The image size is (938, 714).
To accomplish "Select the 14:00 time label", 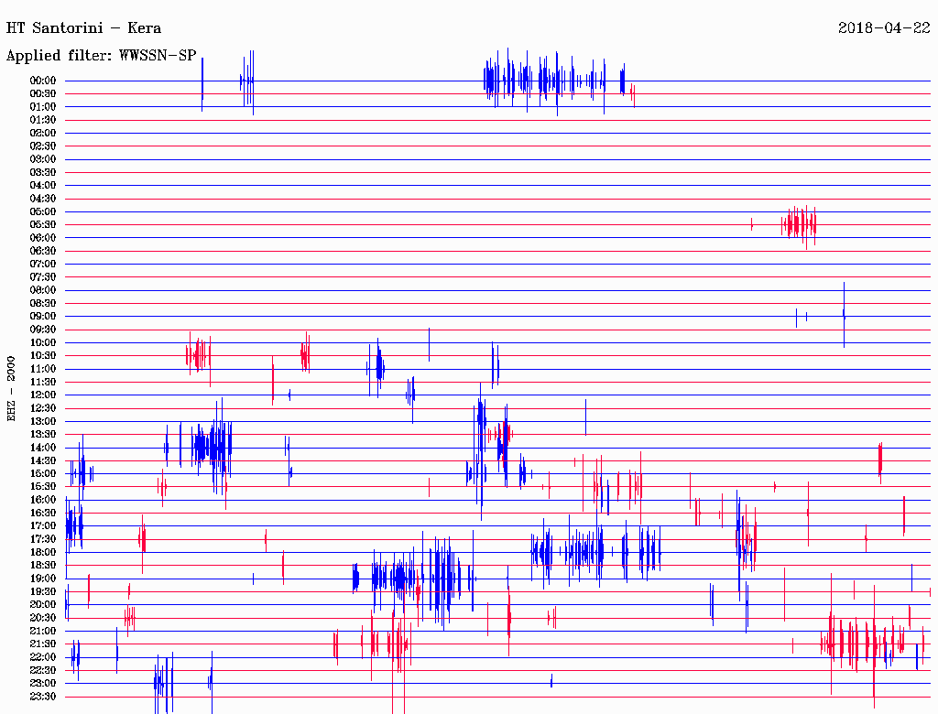I will (x=43, y=447).
